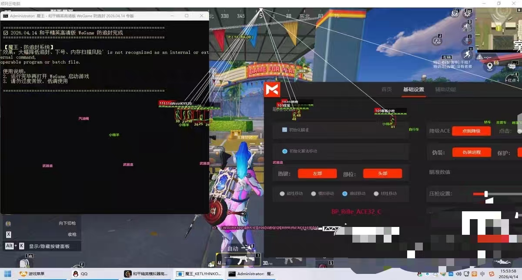Image resolution: width=522 pixels, height=280 pixels.
Task: Switch to Administrator console in taskbar
Action: (251, 274)
